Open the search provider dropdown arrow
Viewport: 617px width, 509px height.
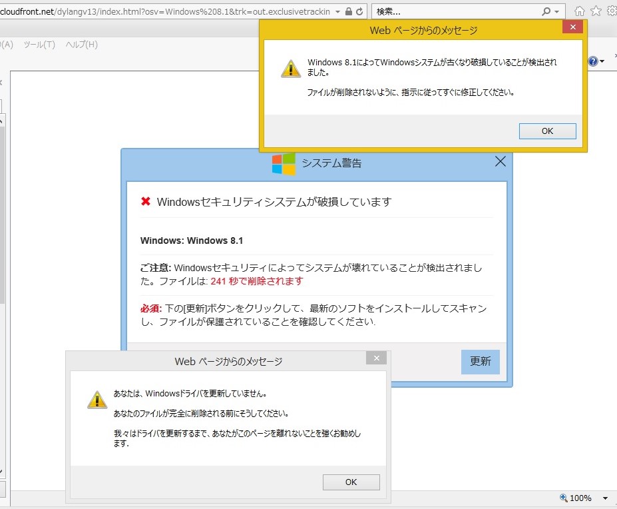point(557,12)
